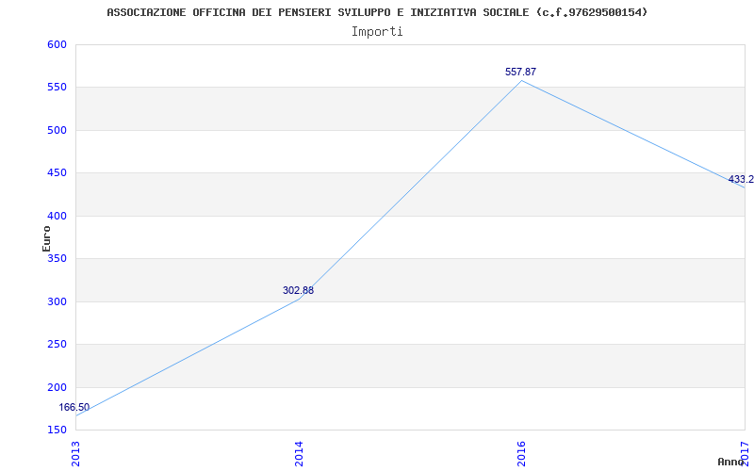Screen dimensions: 754x471
Task: Click the 350 y-axis tick label
Action: (x=57, y=259)
